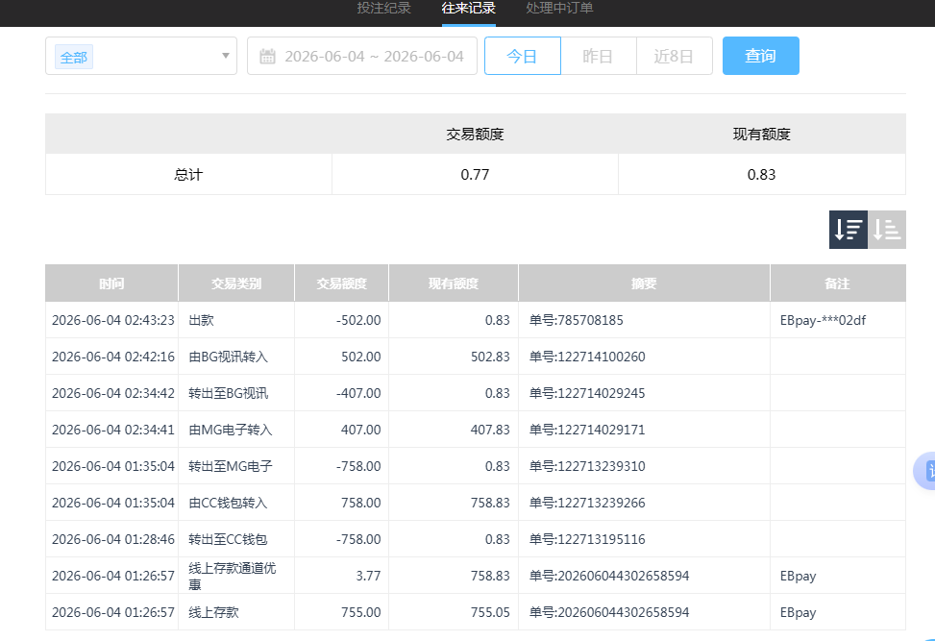Open 处理中订单 tab
The height and width of the screenshot is (641, 935).
coord(559,9)
